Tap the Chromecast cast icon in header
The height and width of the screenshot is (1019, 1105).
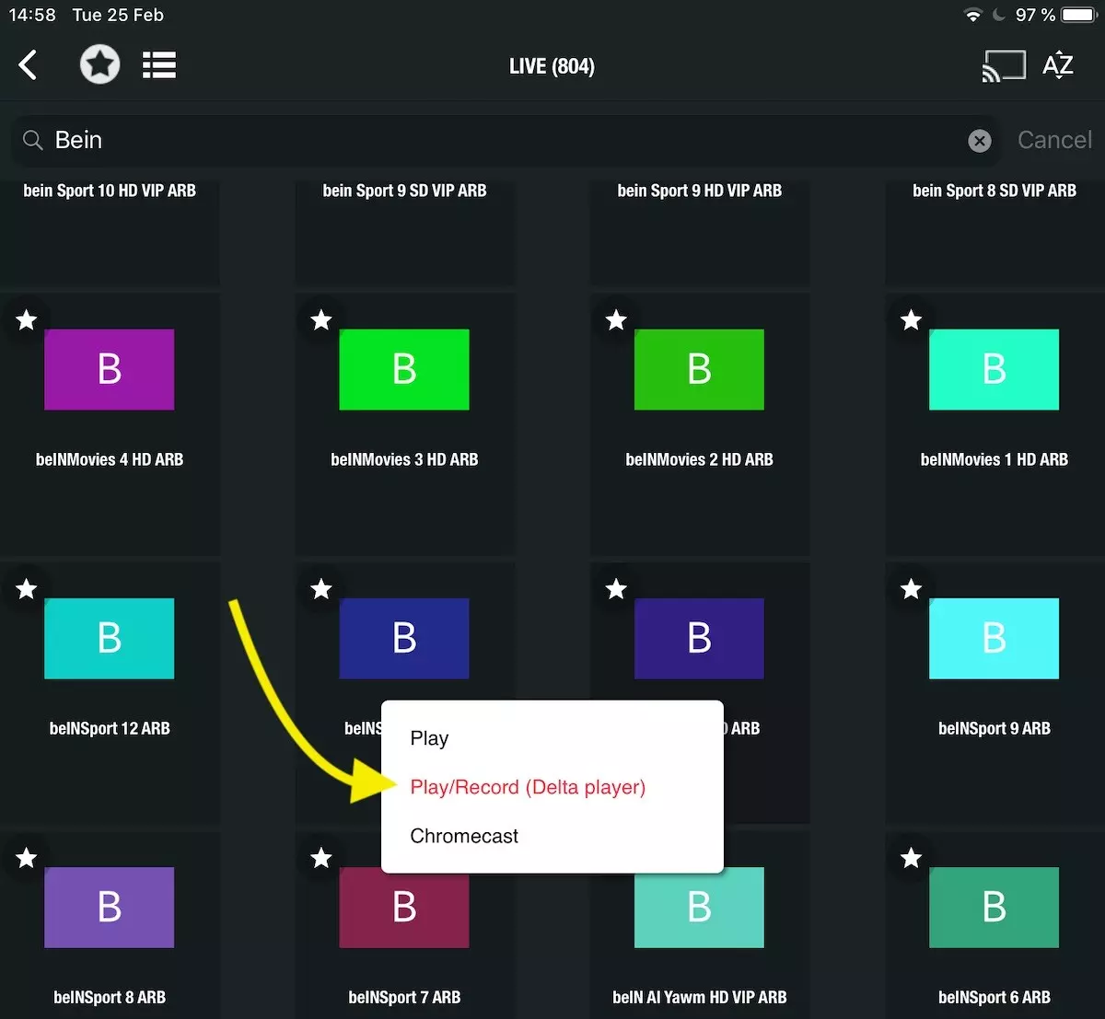(x=1003, y=65)
